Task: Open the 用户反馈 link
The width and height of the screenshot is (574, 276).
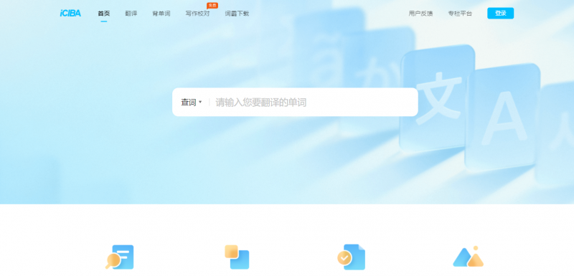Action: 420,14
